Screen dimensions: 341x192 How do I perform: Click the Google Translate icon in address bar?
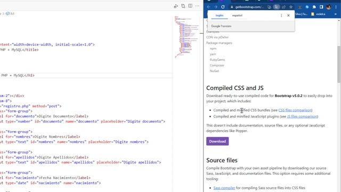tap(276, 7)
